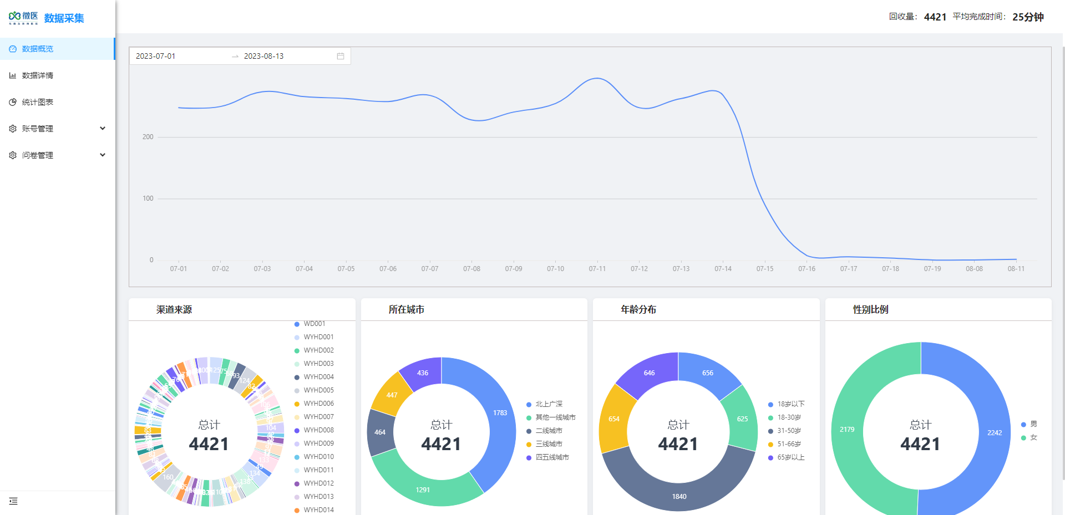Click the 447 yellow city donut segment

[392, 395]
